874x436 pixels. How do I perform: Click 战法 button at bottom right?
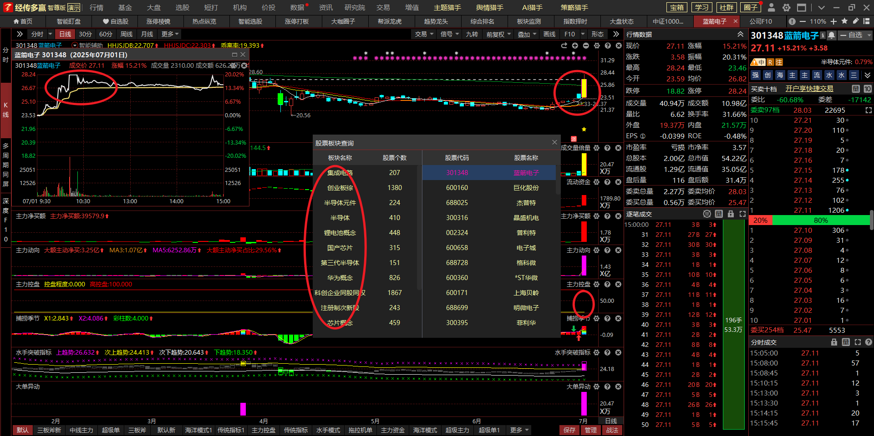pyautogui.click(x=612, y=430)
